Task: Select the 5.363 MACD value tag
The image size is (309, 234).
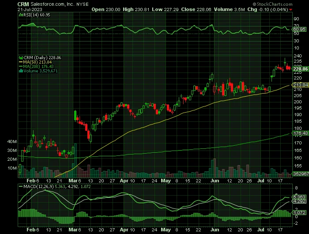Action: click(x=300, y=196)
